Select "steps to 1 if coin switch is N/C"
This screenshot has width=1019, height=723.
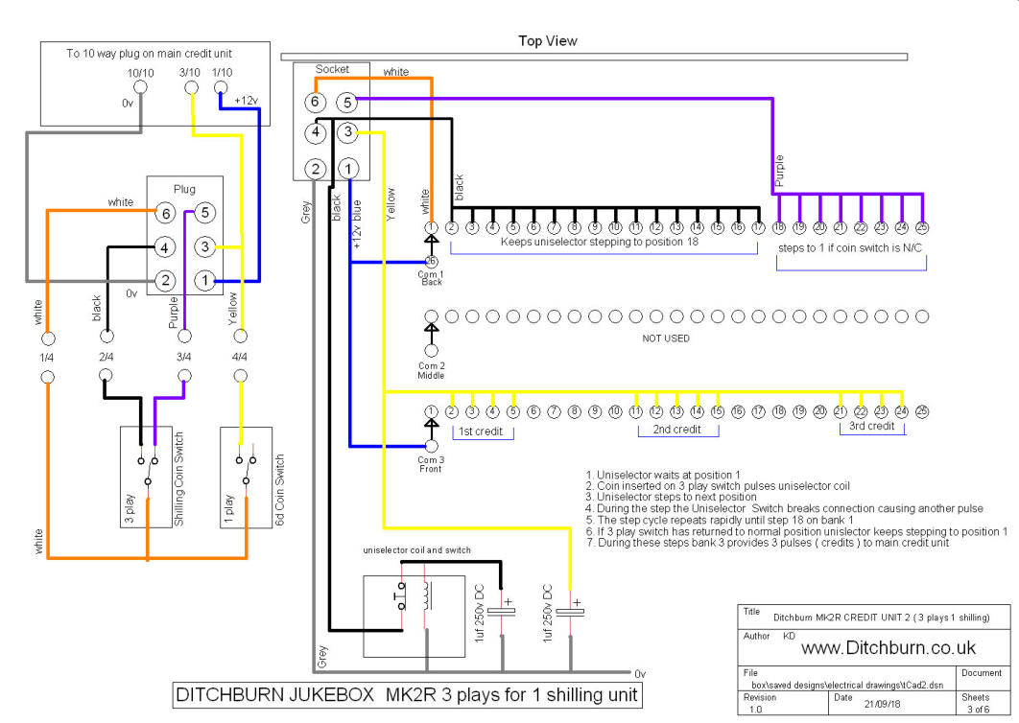[x=850, y=248]
